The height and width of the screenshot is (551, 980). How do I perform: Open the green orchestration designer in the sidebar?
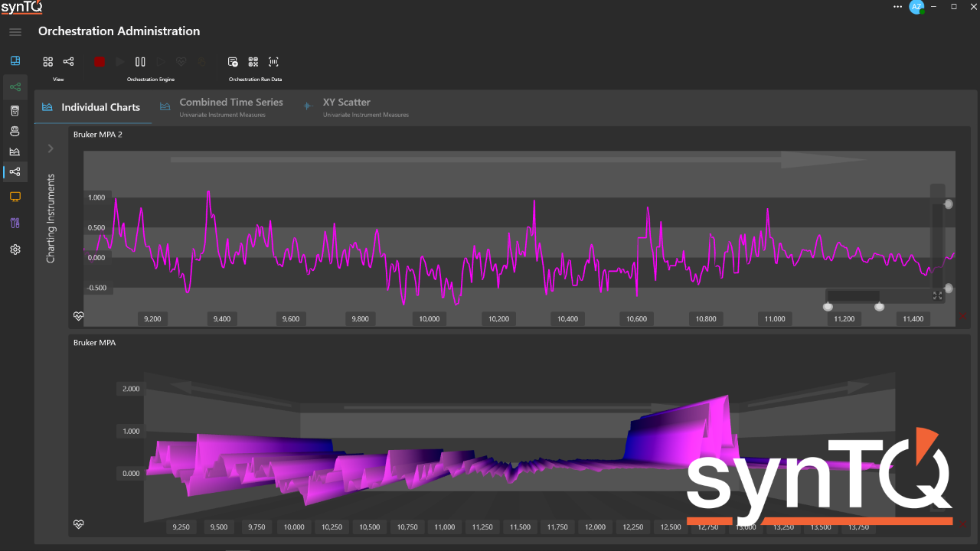click(15, 86)
